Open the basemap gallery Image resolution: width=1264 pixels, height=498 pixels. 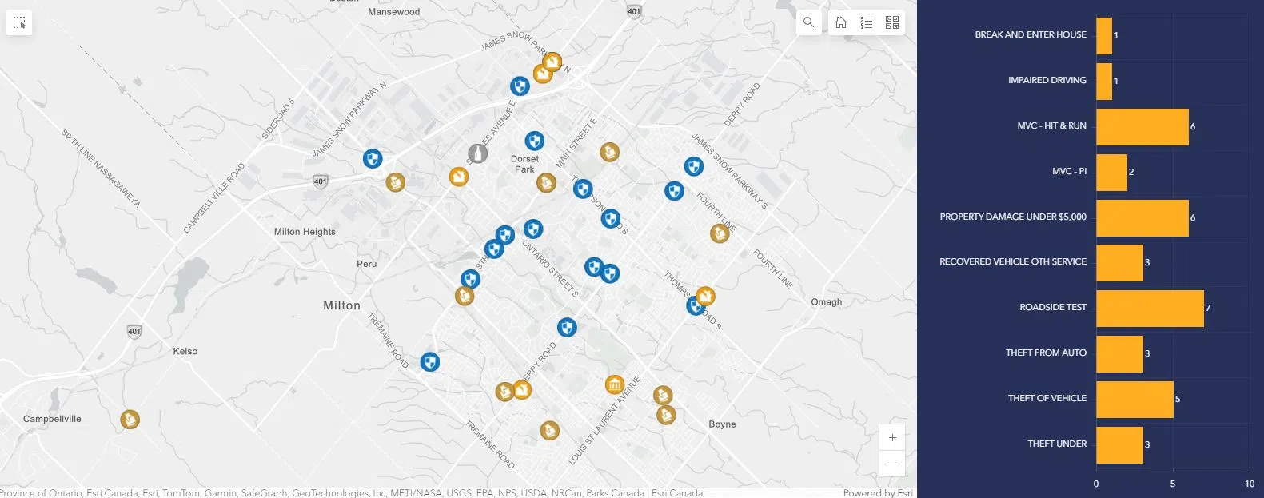(x=892, y=22)
